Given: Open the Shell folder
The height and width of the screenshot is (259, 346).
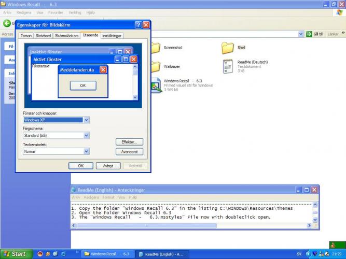Looking at the screenshot, I should [x=227, y=48].
